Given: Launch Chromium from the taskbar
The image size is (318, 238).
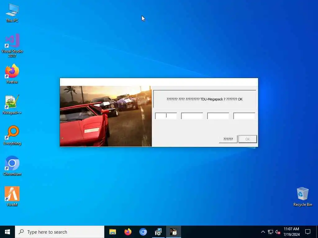Looking at the screenshot, I should [143, 232].
